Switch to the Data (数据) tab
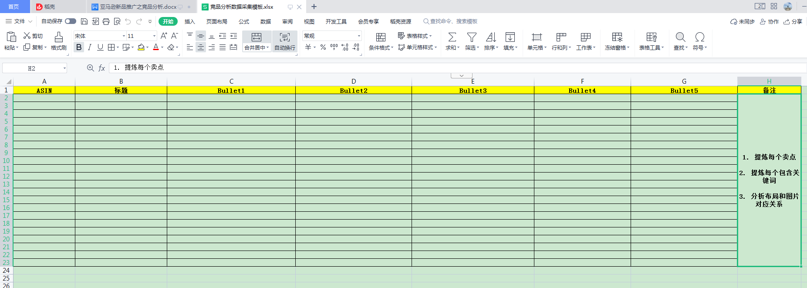The height and width of the screenshot is (288, 807). coord(266,21)
